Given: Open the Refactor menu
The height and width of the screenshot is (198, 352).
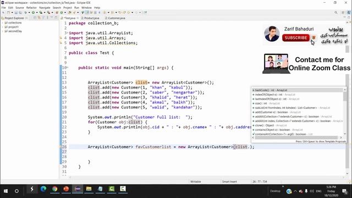Looking at the screenshot, I should point(31,8).
